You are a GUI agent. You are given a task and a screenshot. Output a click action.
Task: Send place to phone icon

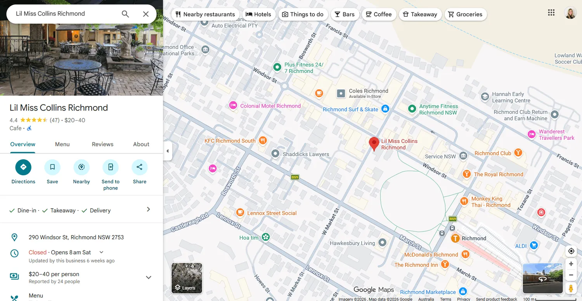tap(111, 167)
